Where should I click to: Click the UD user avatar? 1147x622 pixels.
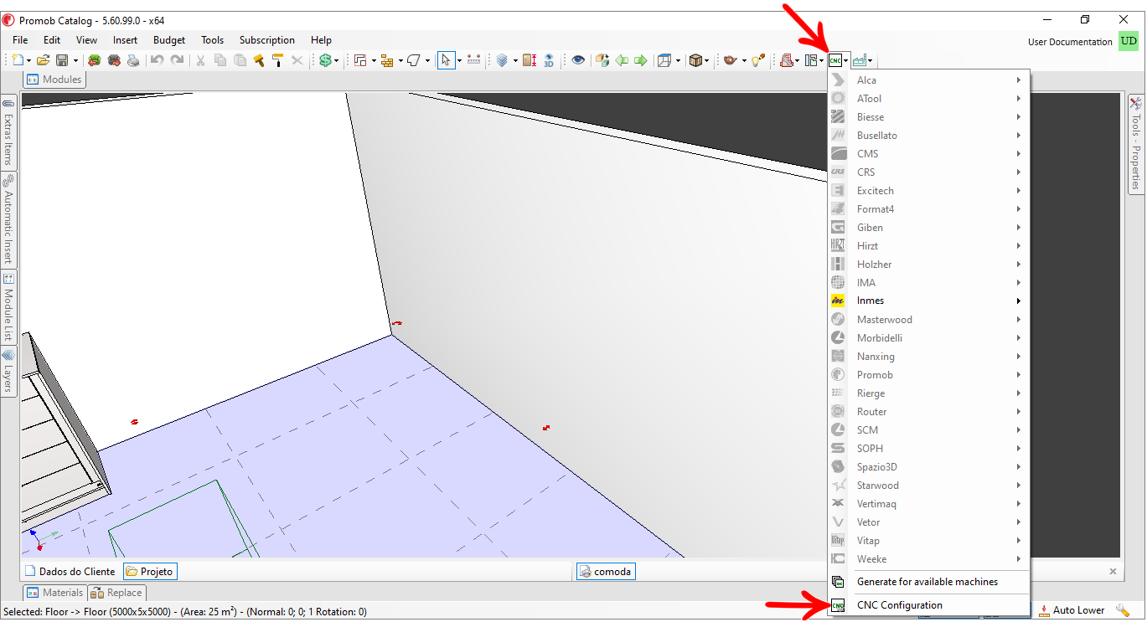1129,41
